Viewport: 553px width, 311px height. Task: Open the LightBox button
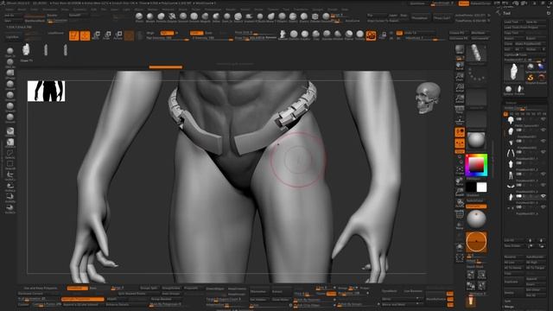pyautogui.click(x=12, y=36)
